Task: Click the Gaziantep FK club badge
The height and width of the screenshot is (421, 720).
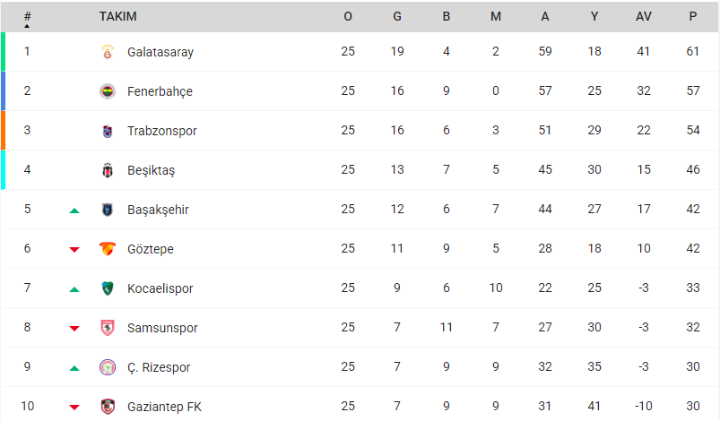Action: [x=108, y=407]
